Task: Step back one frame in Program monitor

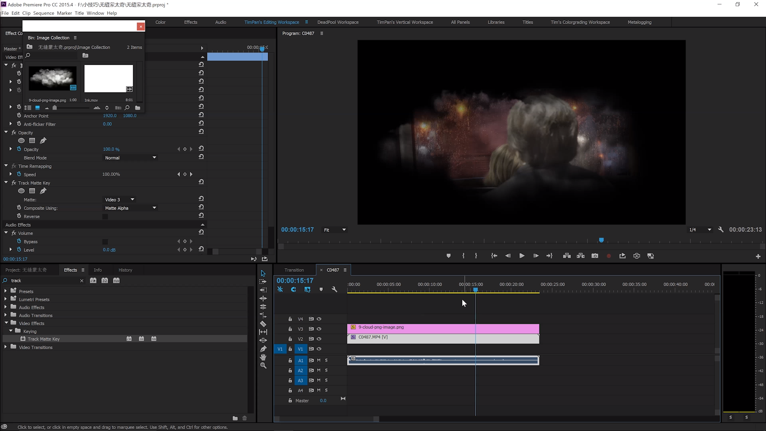Action: tap(507, 256)
